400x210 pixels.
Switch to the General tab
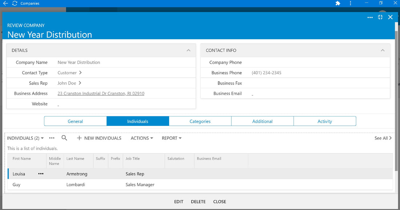(75, 121)
